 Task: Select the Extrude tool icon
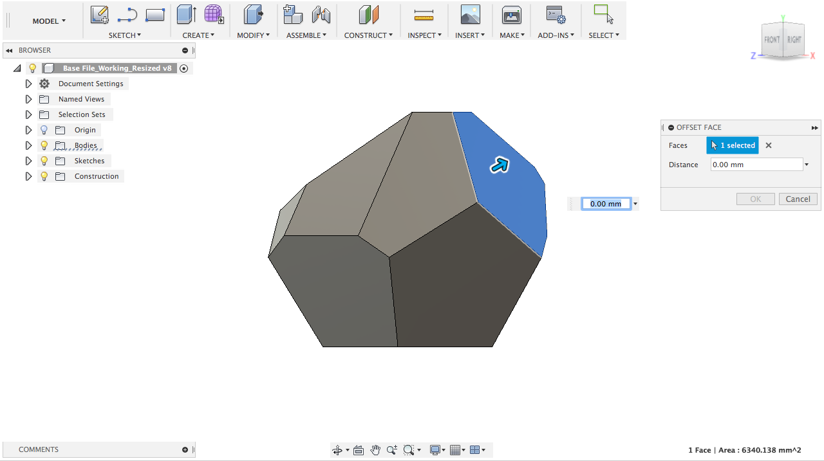click(186, 14)
